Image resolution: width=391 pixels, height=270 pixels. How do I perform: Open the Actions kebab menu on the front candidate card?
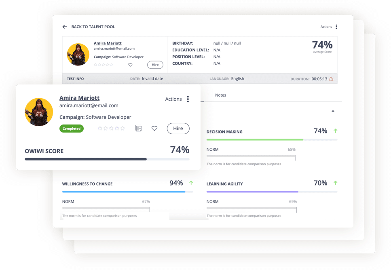click(x=188, y=99)
